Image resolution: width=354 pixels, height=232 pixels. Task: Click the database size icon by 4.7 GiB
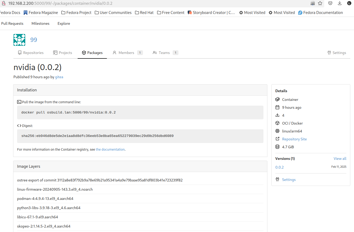tap(277, 147)
